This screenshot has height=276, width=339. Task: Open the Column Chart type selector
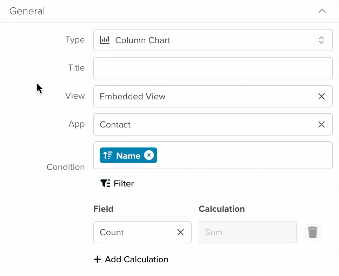(213, 40)
